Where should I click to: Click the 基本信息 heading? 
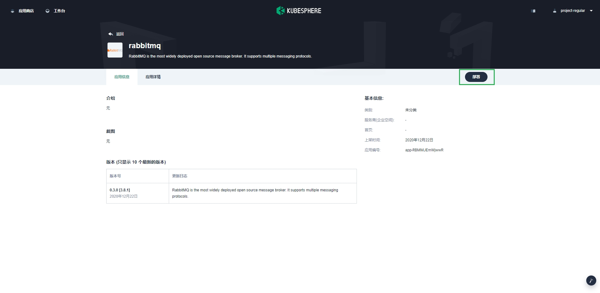coord(374,98)
